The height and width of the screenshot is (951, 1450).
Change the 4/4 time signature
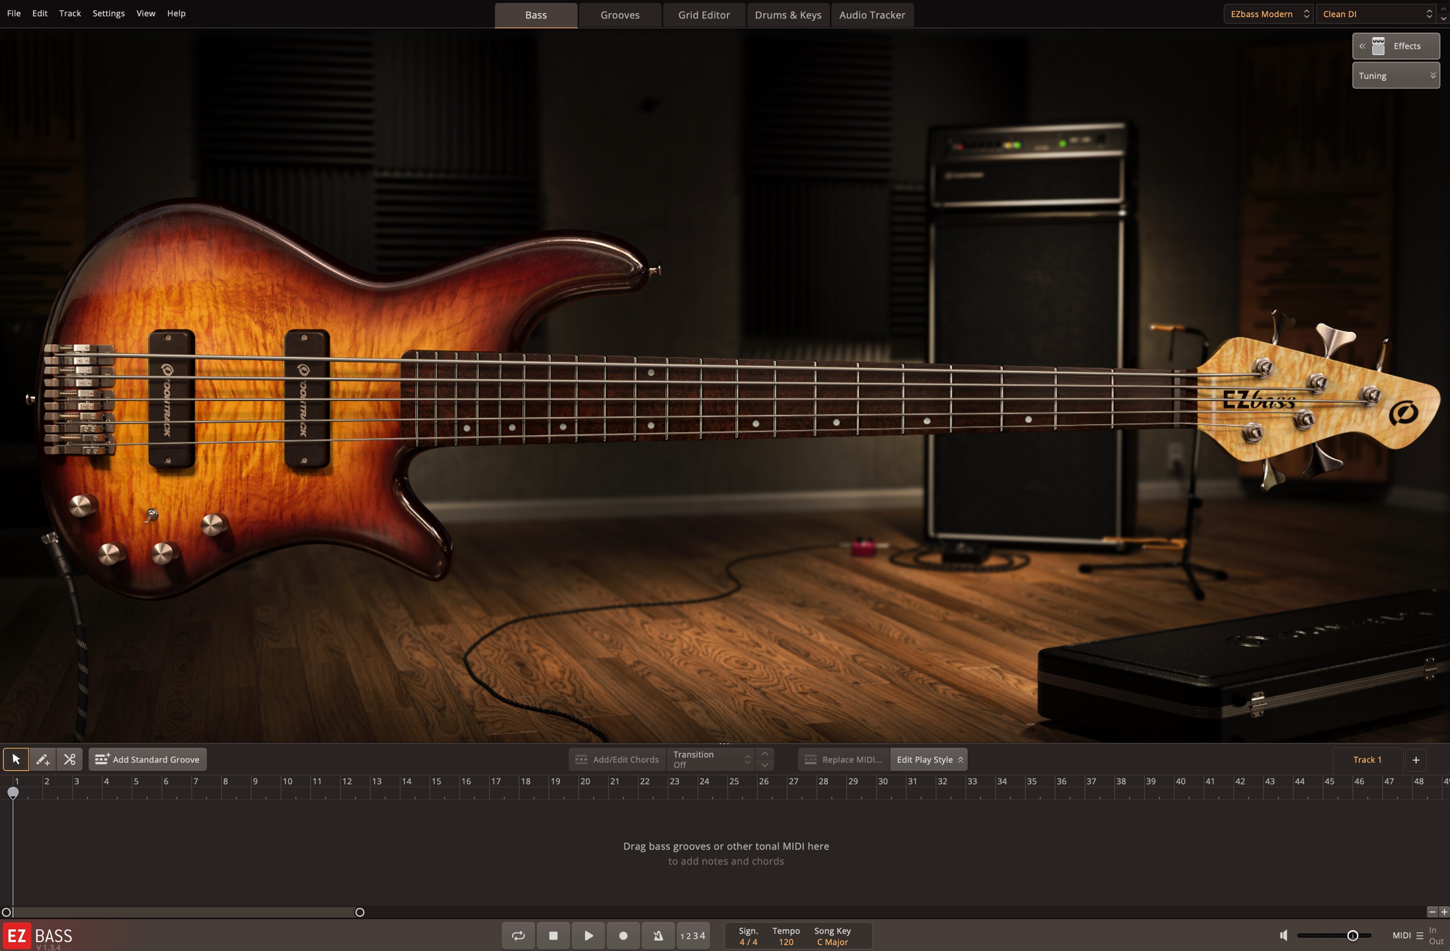click(x=748, y=941)
